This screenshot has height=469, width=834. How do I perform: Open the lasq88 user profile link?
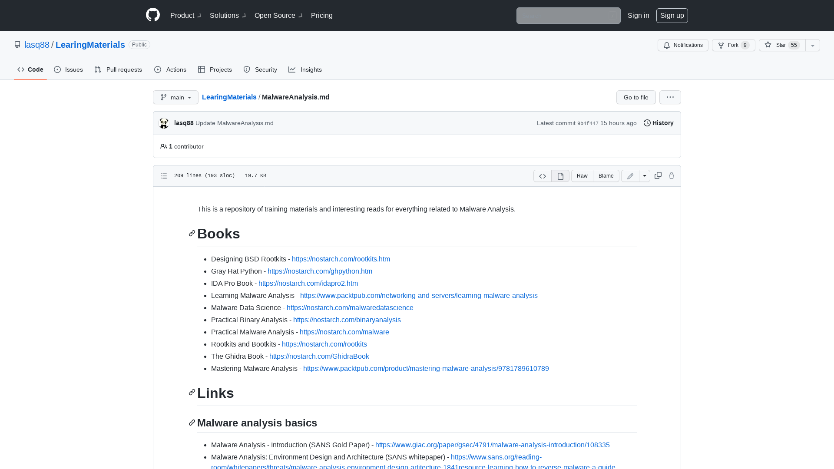37,45
